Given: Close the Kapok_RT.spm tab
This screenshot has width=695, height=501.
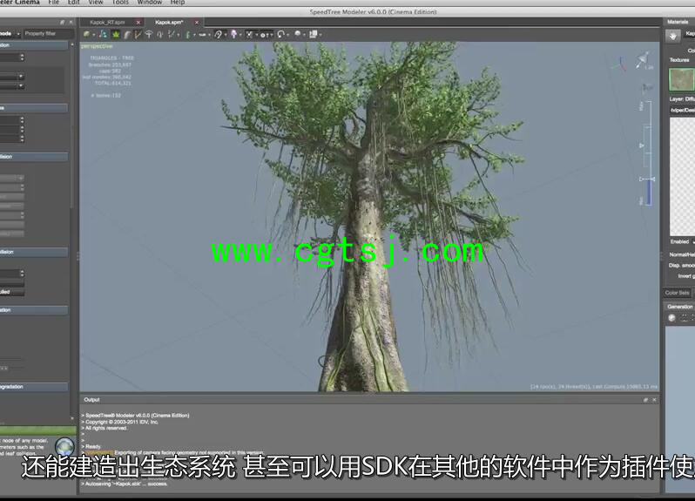Looking at the screenshot, I should pos(138,22).
